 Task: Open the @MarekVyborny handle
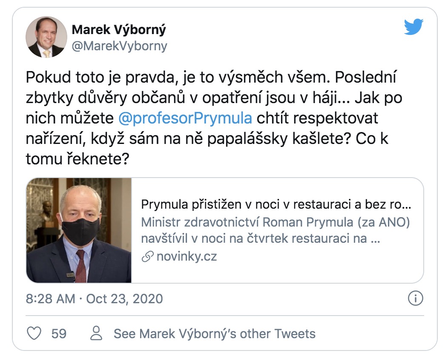coord(120,46)
